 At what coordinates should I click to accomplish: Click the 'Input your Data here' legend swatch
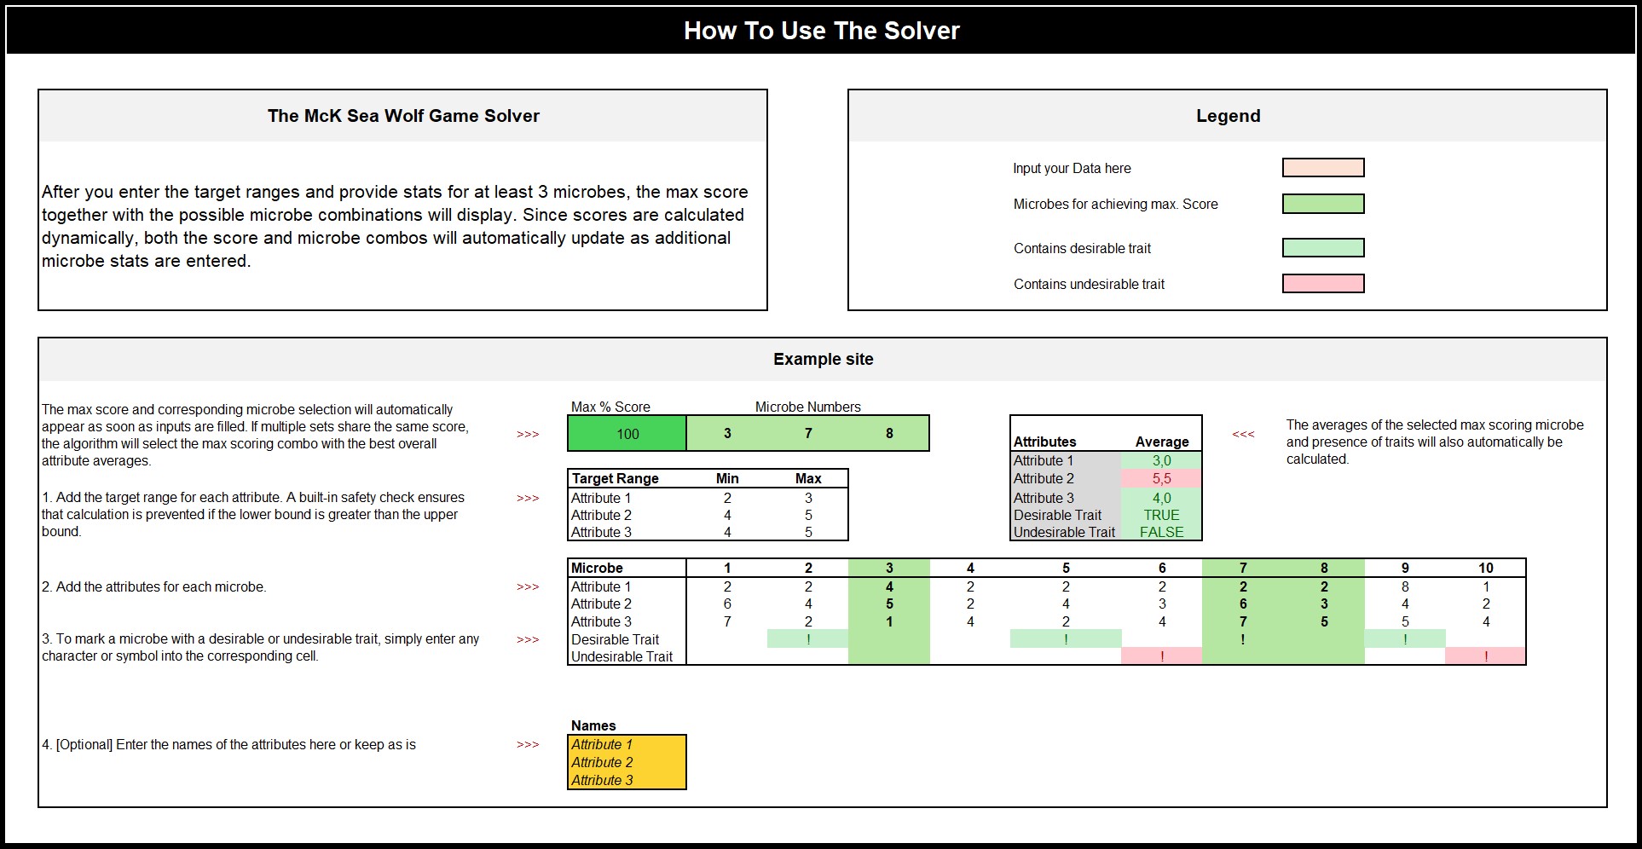pyautogui.click(x=1322, y=168)
